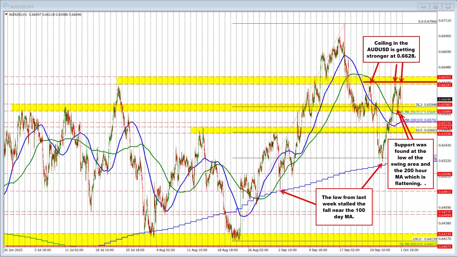Select the 0.66351 ceiling price marker
The width and height of the screenshot is (457, 257).
click(444, 77)
